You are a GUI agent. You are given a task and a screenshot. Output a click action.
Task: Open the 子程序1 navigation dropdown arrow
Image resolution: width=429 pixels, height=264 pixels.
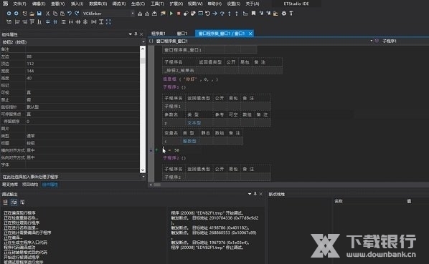click(372, 41)
